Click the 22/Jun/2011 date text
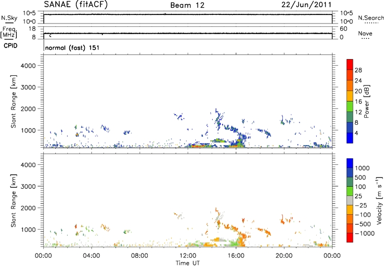384x266 pixels. point(306,5)
